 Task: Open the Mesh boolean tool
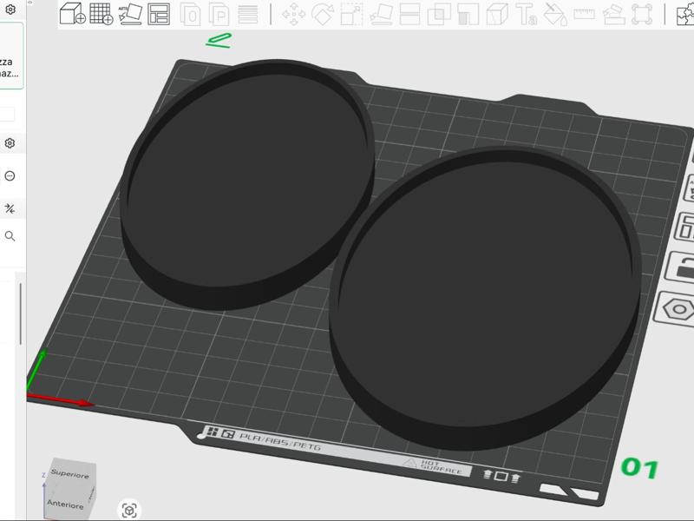tap(439, 14)
